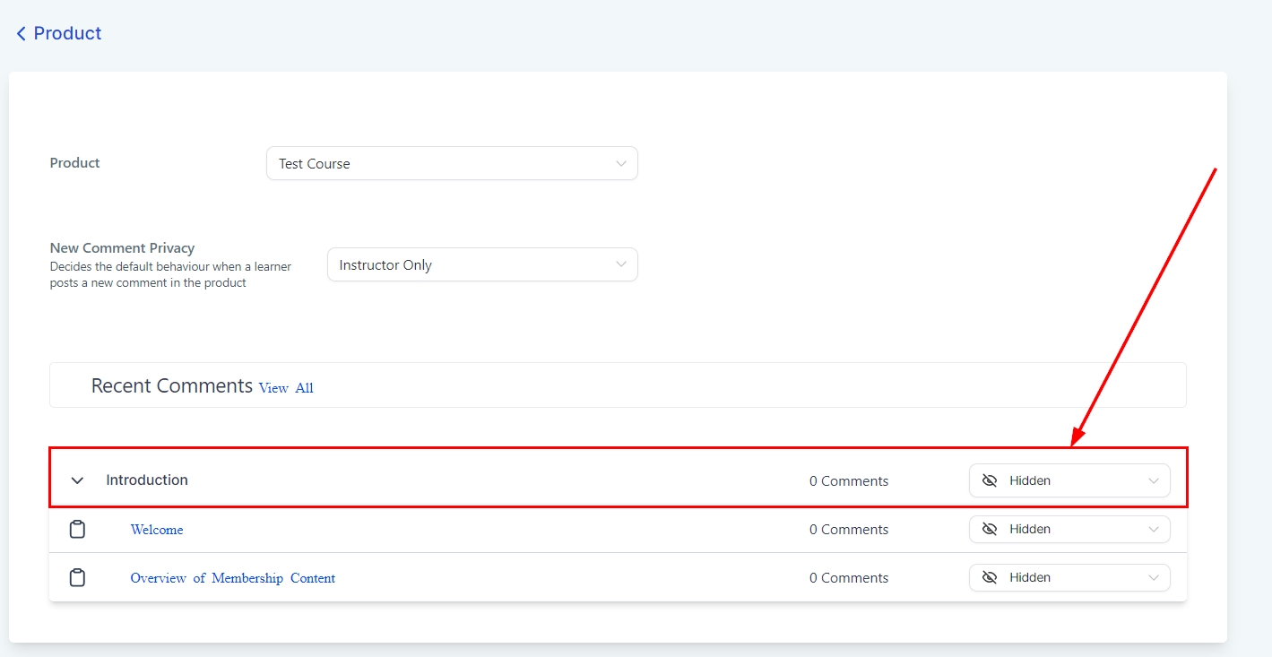The height and width of the screenshot is (657, 1272).
Task: Click the crossed-eye icon in the Introduction row
Action: coord(990,480)
